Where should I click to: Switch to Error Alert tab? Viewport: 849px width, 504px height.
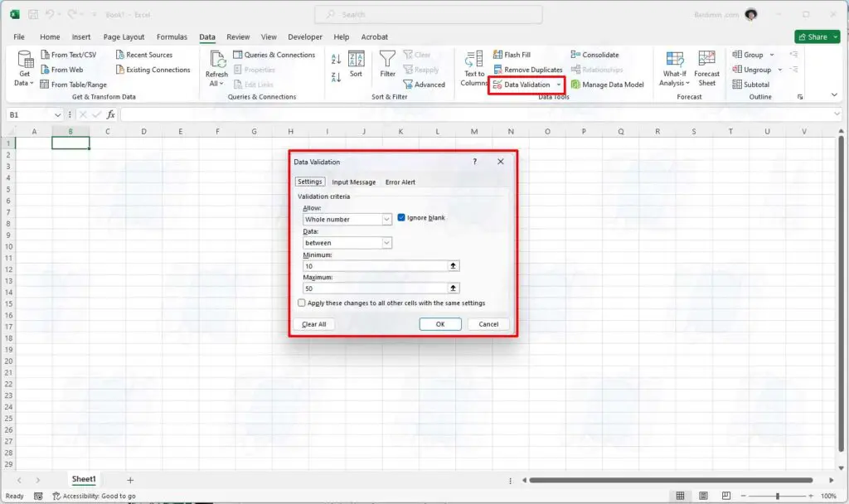point(400,182)
